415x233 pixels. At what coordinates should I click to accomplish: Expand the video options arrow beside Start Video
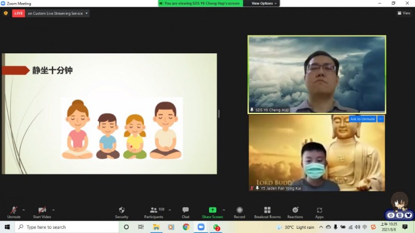click(x=53, y=210)
